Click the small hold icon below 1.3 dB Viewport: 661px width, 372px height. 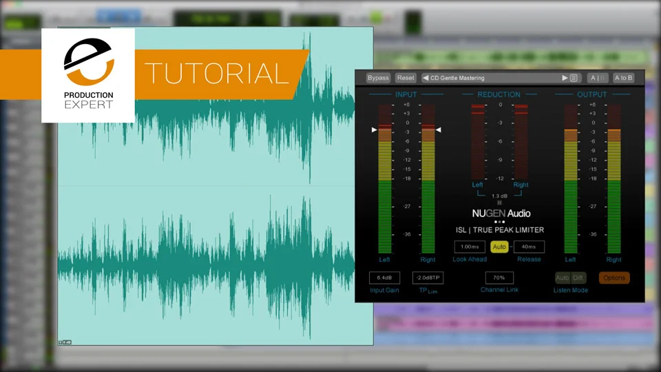point(500,203)
